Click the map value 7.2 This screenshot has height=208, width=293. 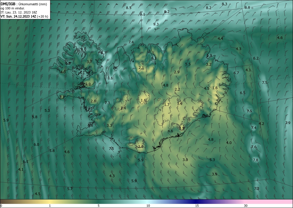pos(90,110)
